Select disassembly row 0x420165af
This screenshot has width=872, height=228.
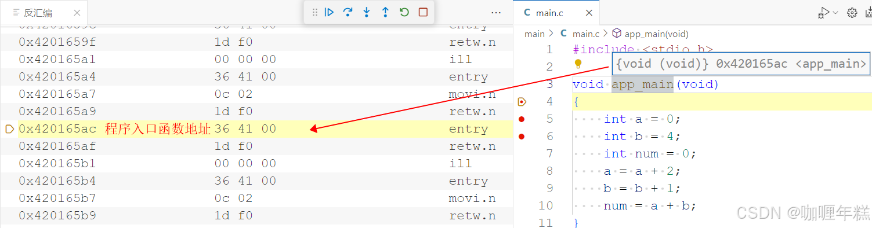coord(256,146)
